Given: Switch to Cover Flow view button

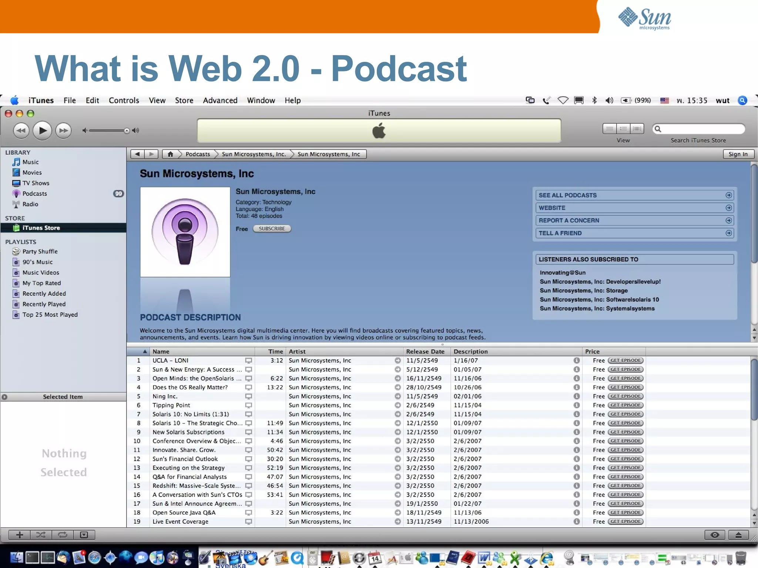Looking at the screenshot, I should click(637, 129).
